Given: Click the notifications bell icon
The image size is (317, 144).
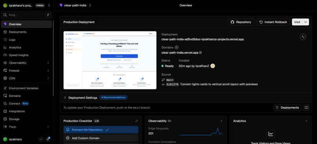Looking at the screenshot, I should point(48,139).
